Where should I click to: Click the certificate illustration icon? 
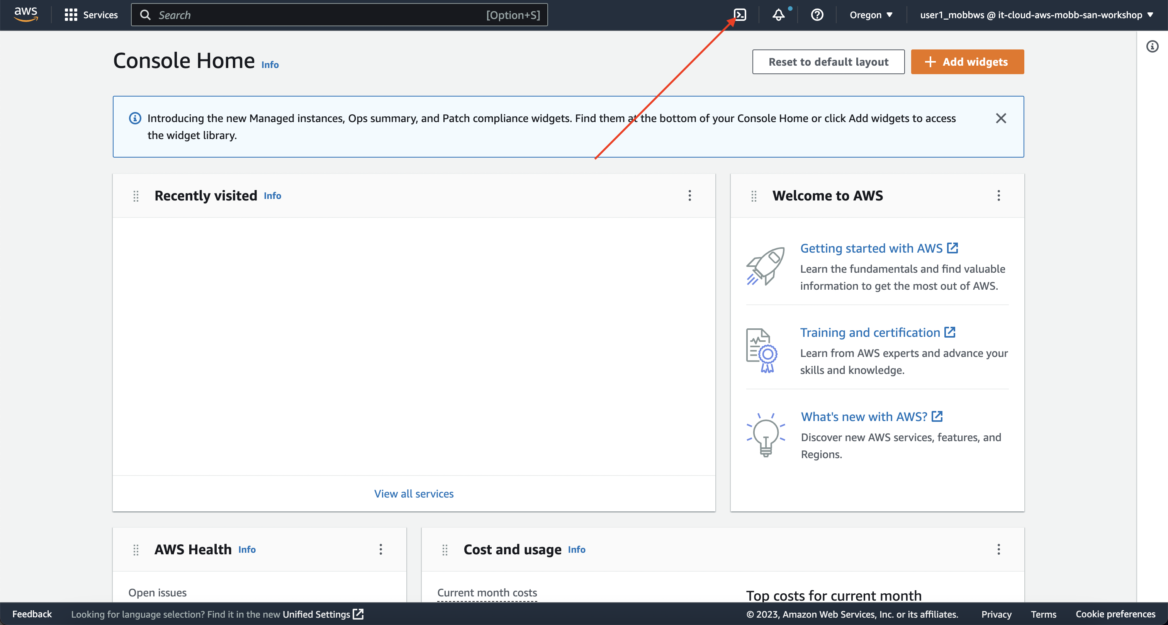coord(762,351)
